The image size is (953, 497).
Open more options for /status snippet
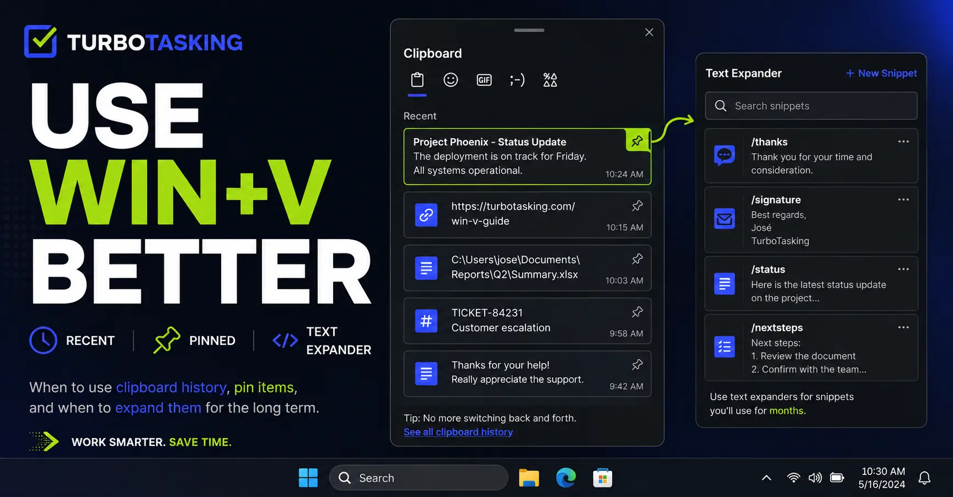[904, 269]
